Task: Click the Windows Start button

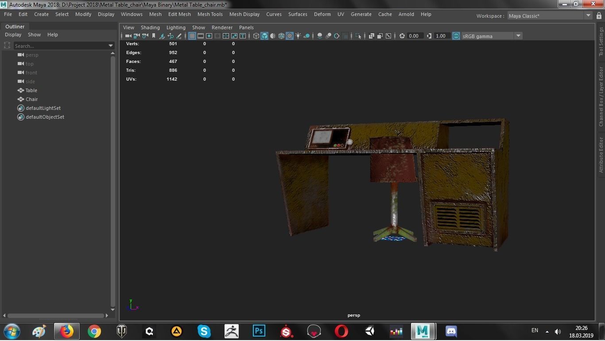Action: point(12,331)
